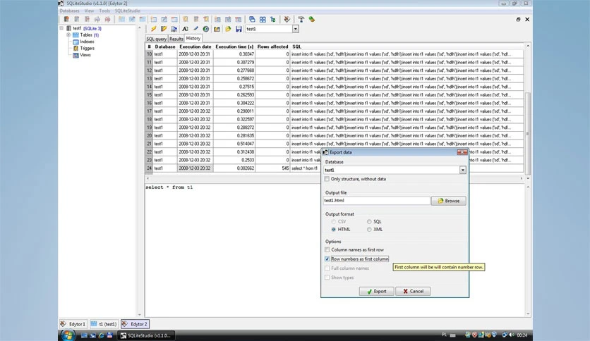Click the blue pencil icon in editor toolbar

point(195,29)
